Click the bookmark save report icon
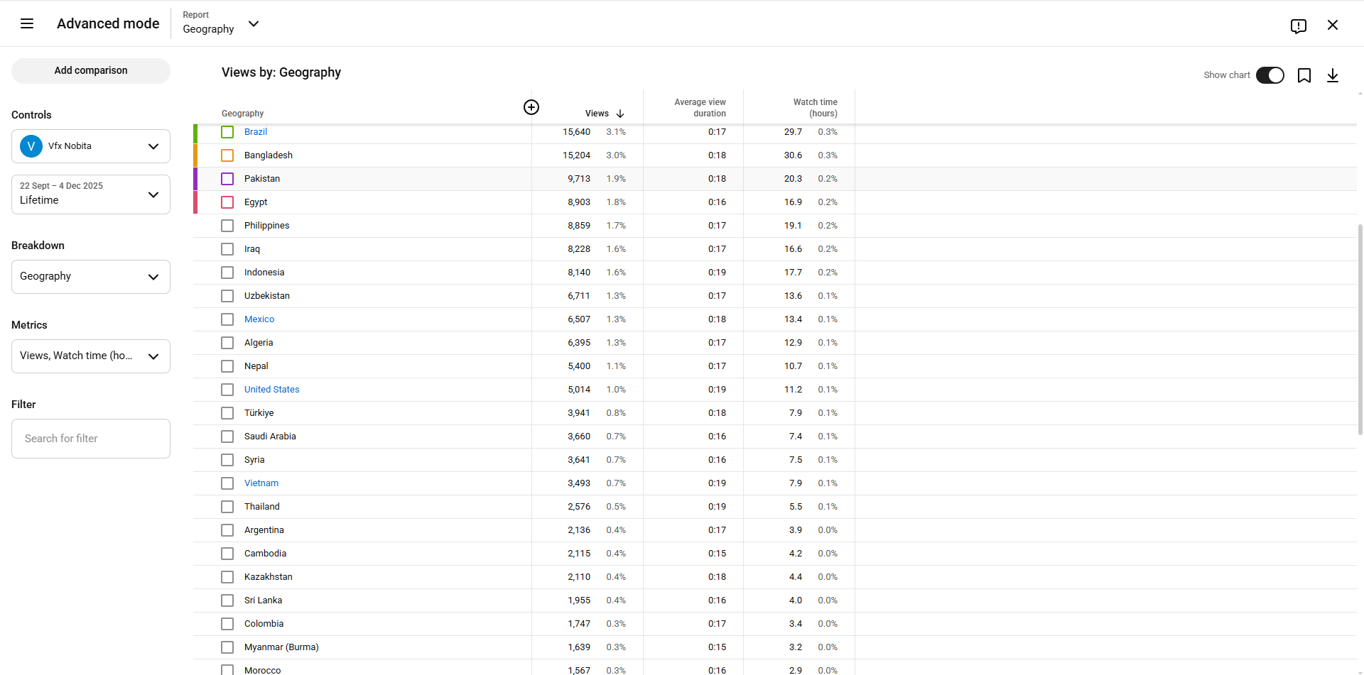Screen dimensions: 1364x675 pos(1304,75)
